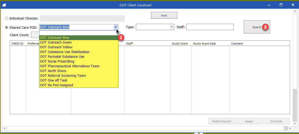Select the Shared Care POD radio button
299x134 pixels.
7,27
